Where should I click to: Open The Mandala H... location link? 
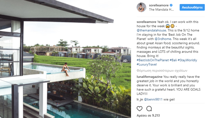click(x=161, y=10)
